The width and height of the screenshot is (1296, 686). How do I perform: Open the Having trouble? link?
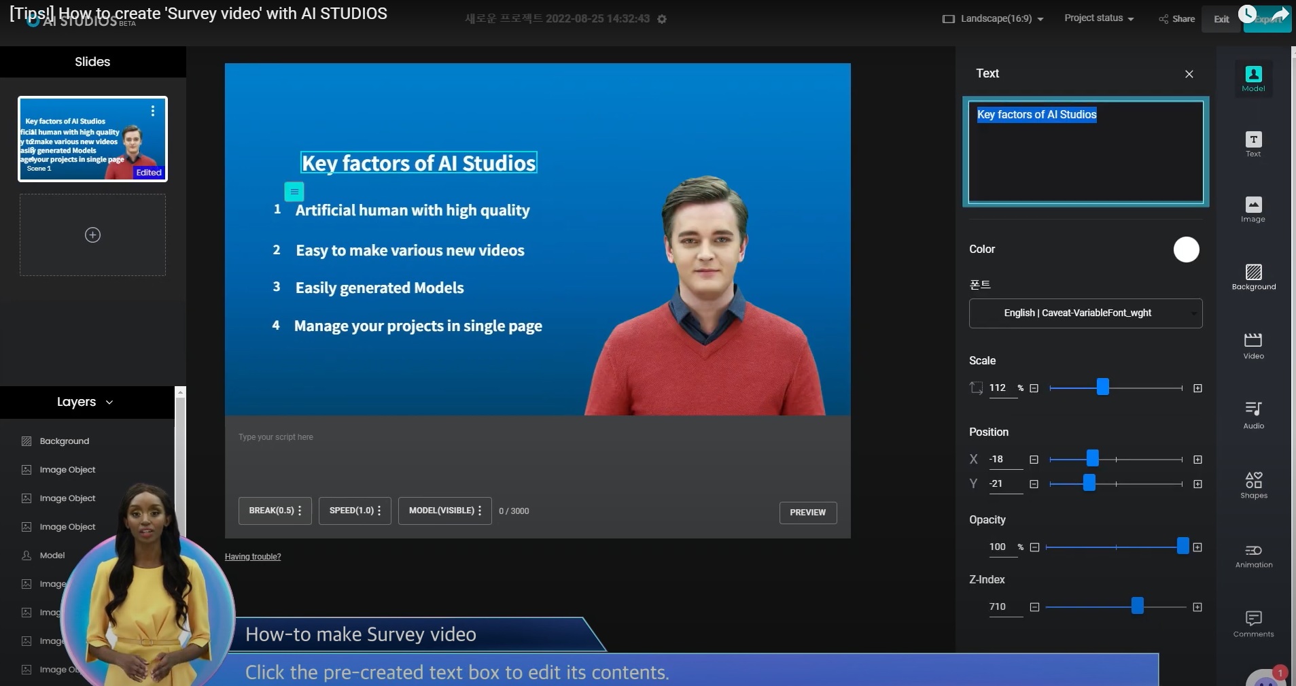pyautogui.click(x=253, y=557)
